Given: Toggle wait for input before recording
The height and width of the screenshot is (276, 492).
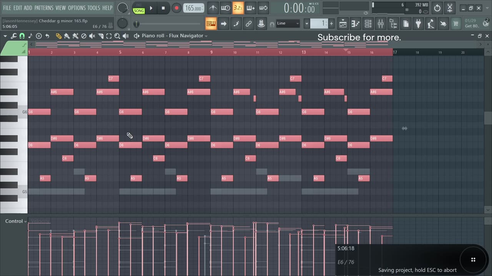Looking at the screenshot, I should tap(225, 8).
